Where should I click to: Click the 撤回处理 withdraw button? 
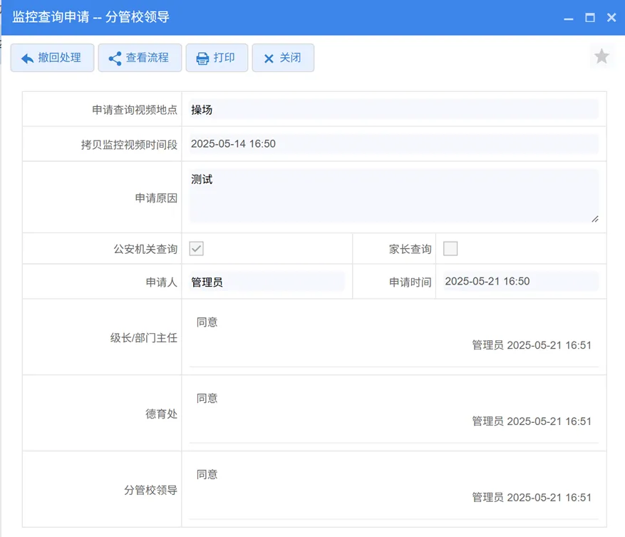pos(52,58)
